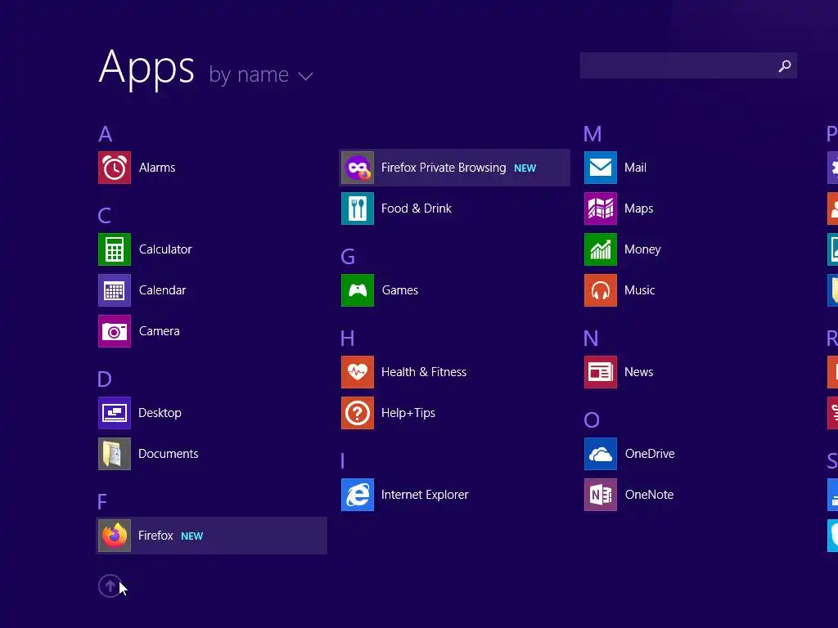Click the 'Health & Fitness' text
This screenshot has width=838, height=628.
(x=424, y=372)
